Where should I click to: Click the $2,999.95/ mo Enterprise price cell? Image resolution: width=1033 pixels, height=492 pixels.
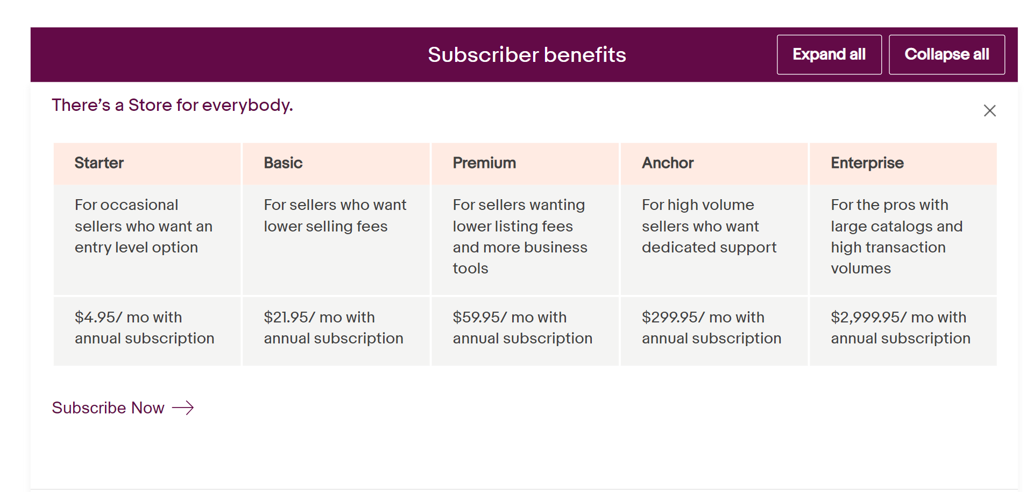[x=903, y=331]
